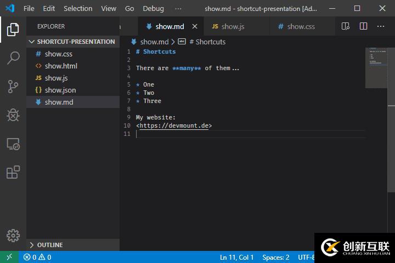Click the https://devmount.de link

[x=174, y=125]
